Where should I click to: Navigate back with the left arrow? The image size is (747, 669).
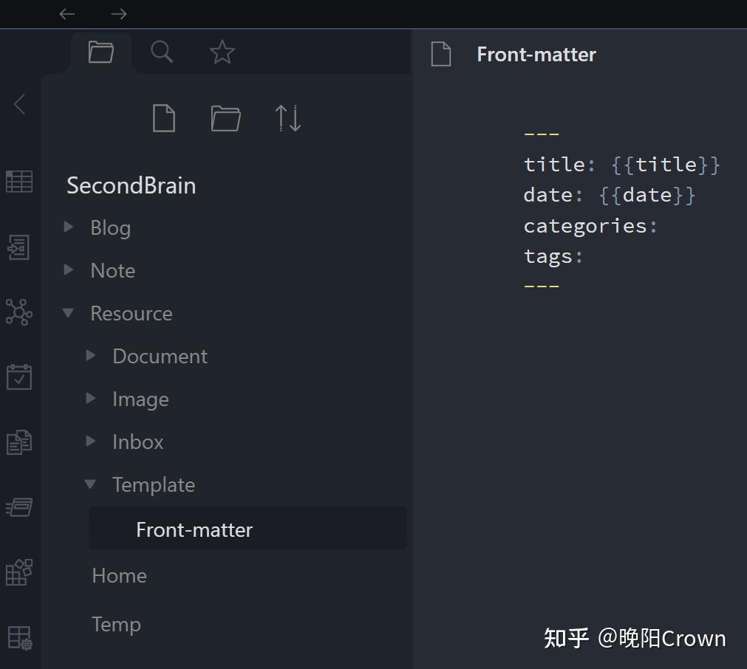coord(67,13)
